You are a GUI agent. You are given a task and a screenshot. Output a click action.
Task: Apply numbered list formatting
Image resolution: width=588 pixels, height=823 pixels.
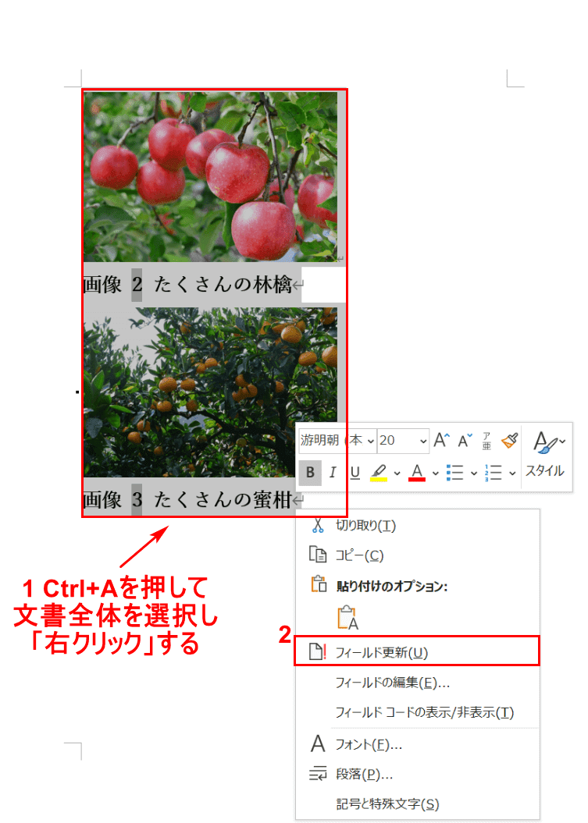click(x=493, y=473)
